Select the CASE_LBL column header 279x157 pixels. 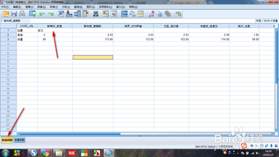point(27,26)
